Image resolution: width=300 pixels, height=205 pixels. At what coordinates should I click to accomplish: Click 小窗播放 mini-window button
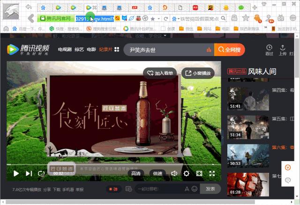coord(198,73)
